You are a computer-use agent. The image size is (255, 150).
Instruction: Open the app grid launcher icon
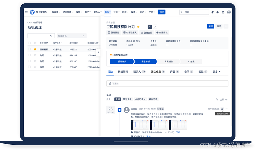pos(26,12)
